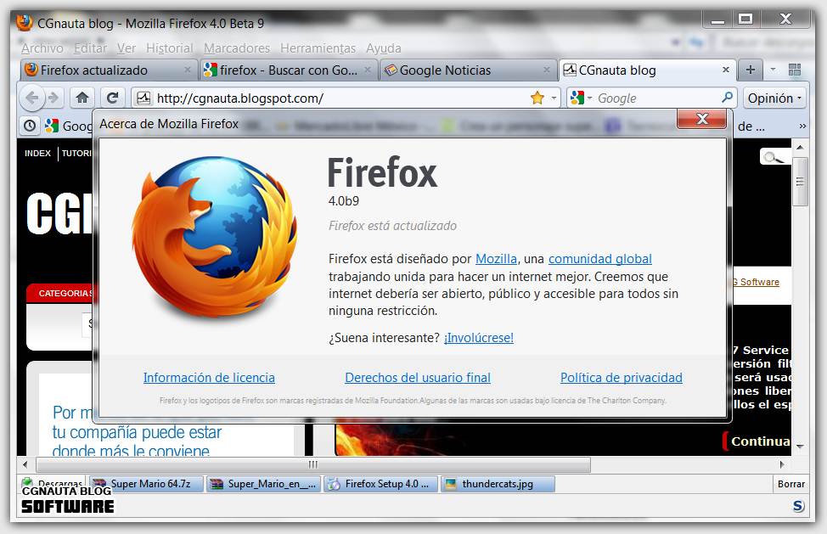Click the large Firefox logo in dialog
The height and width of the screenshot is (534, 827).
point(214,237)
